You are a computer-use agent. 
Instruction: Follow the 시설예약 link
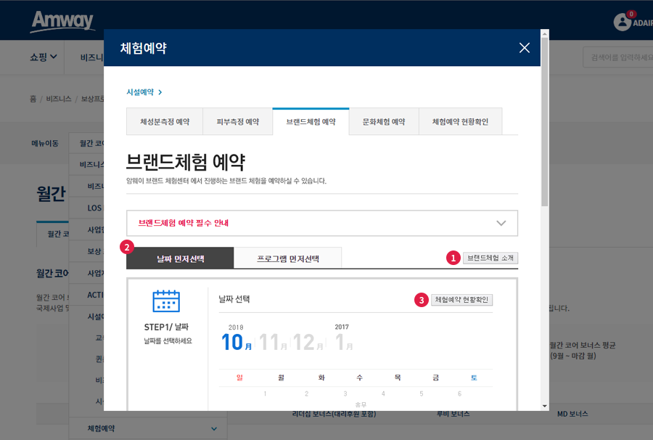pyautogui.click(x=144, y=92)
